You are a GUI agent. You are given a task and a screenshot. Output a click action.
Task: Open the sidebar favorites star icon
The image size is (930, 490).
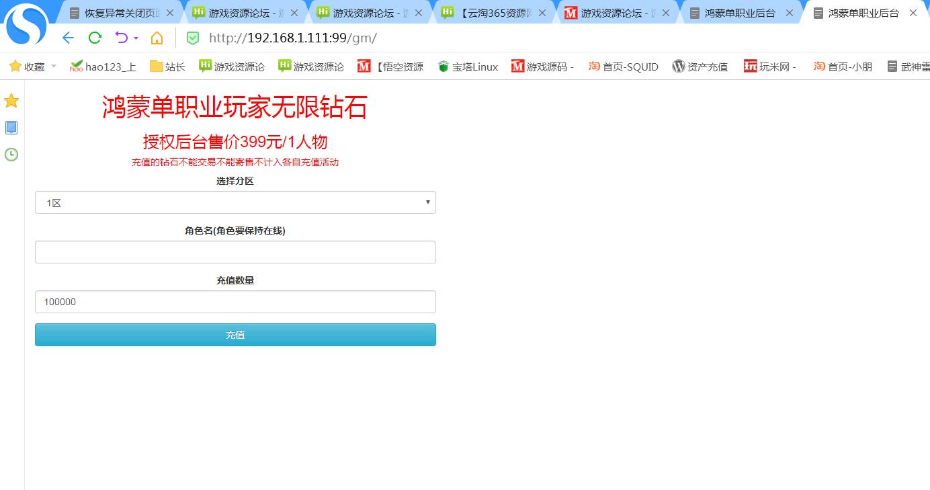tap(11, 101)
